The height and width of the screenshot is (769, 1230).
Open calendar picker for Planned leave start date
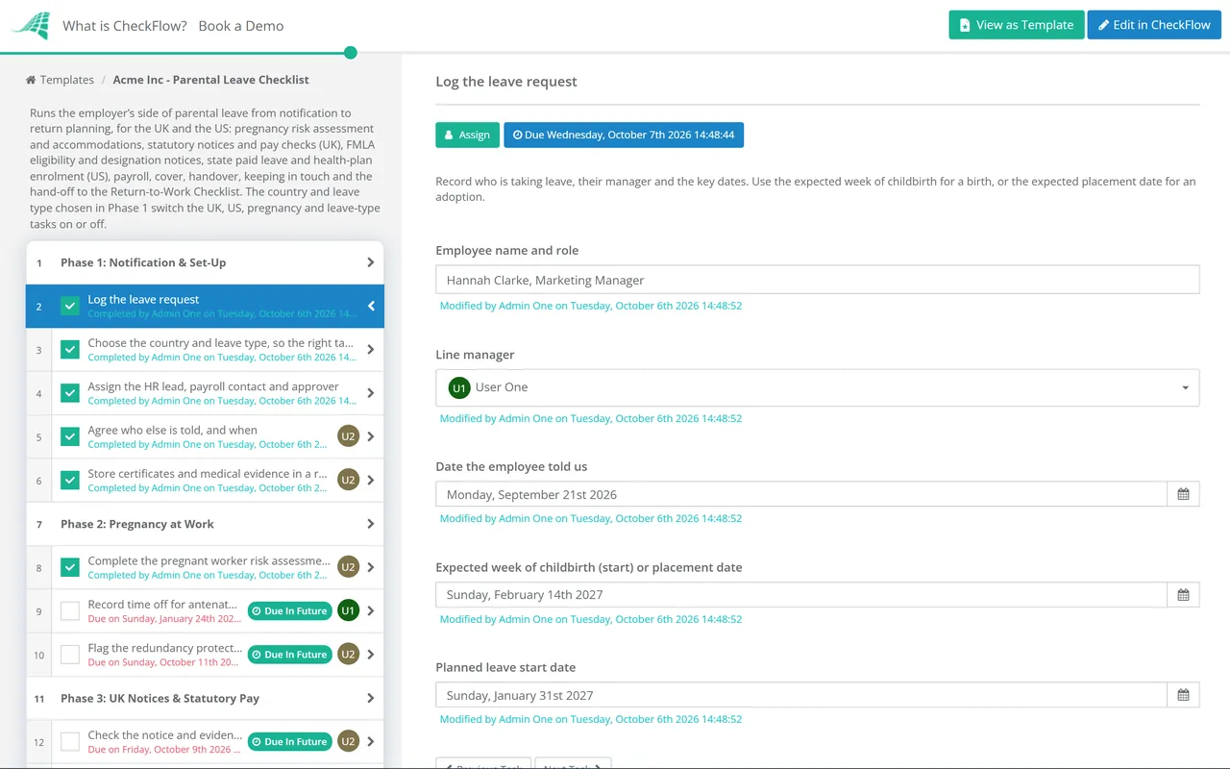(1183, 695)
